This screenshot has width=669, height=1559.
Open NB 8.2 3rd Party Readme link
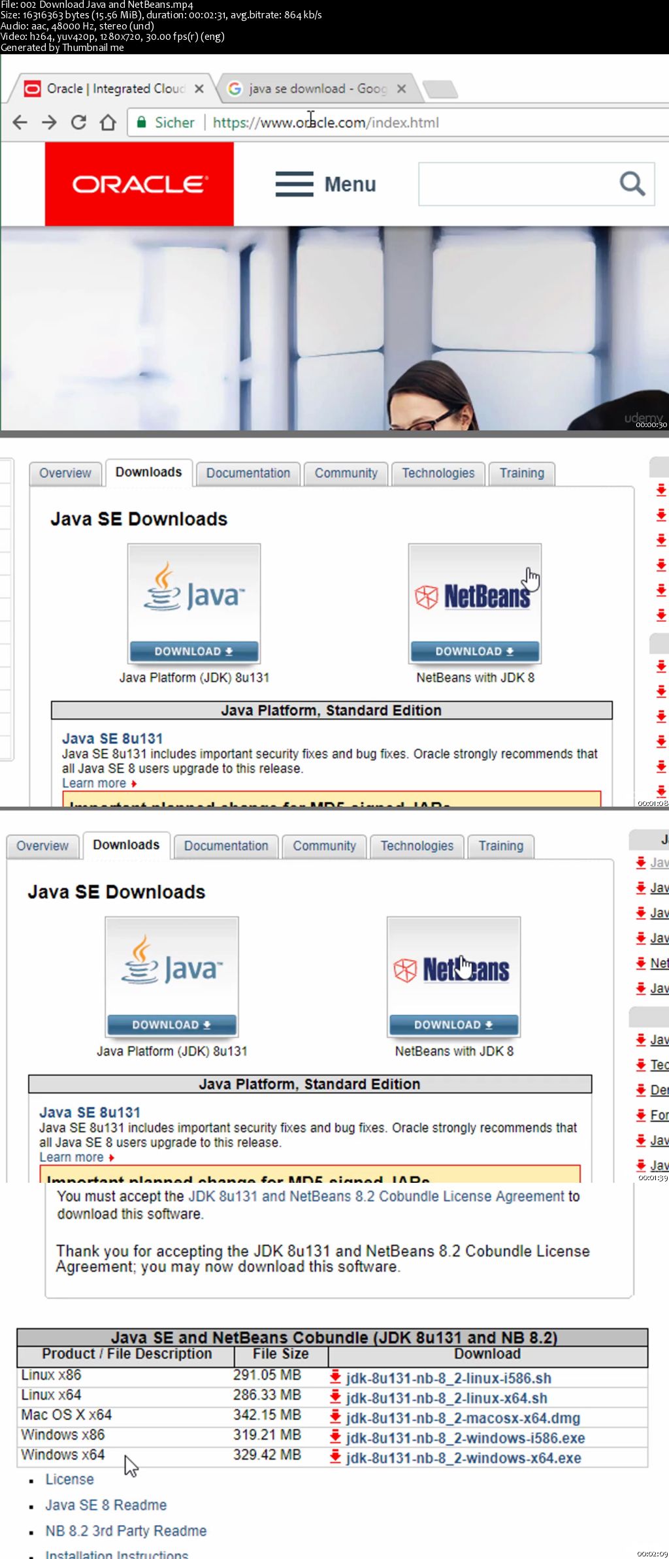[126, 1531]
